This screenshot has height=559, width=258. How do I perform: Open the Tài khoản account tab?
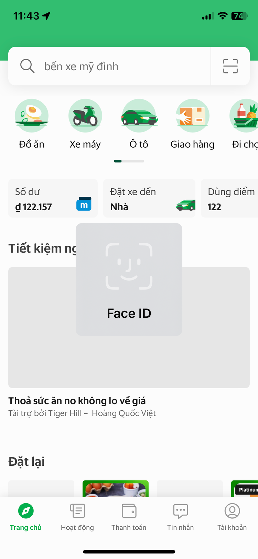click(232, 516)
